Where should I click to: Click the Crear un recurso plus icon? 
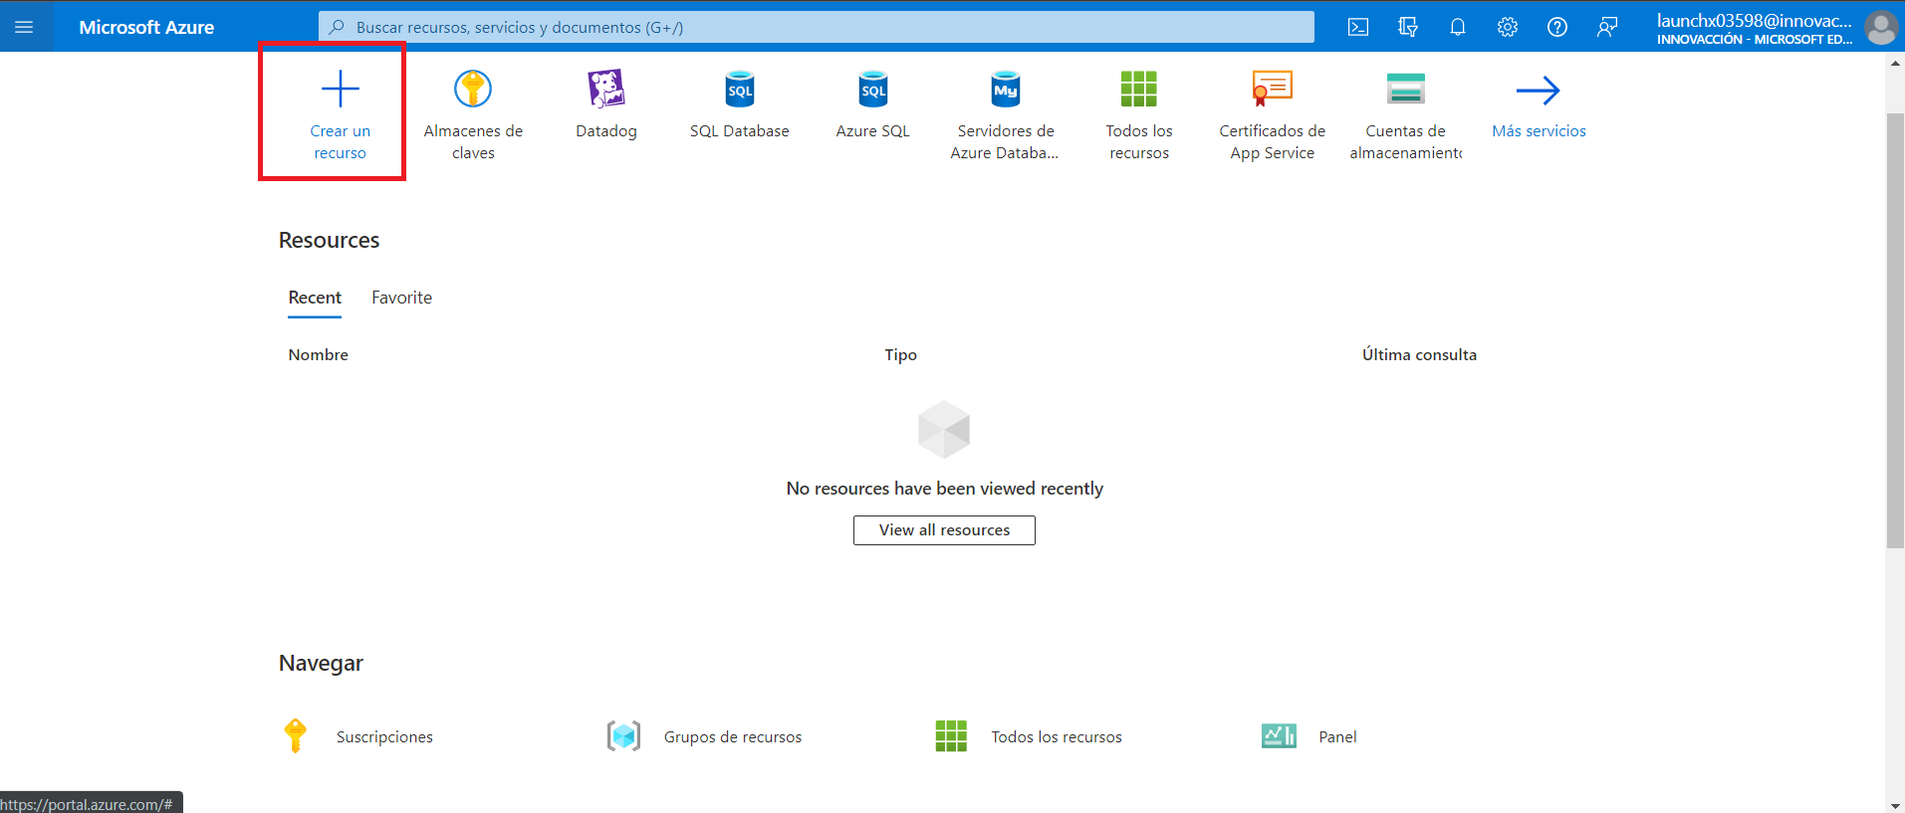(341, 89)
